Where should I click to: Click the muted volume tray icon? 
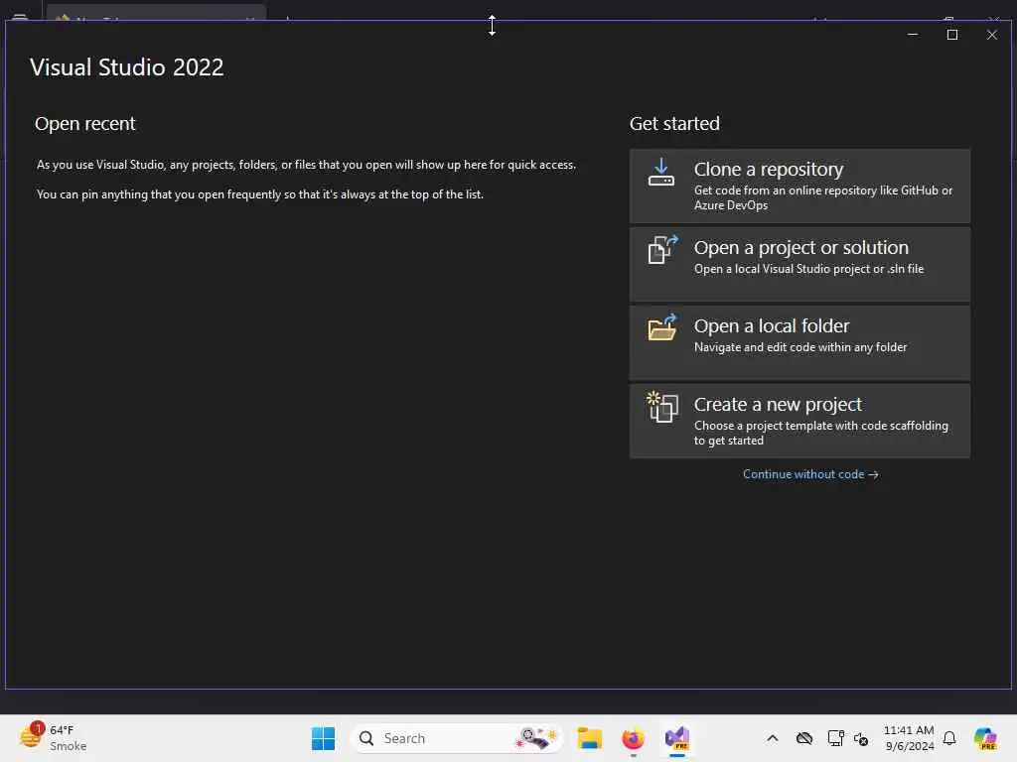coord(861,738)
